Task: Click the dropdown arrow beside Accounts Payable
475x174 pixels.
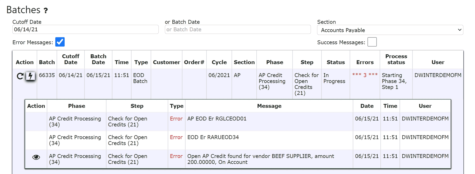Action: 459,30
